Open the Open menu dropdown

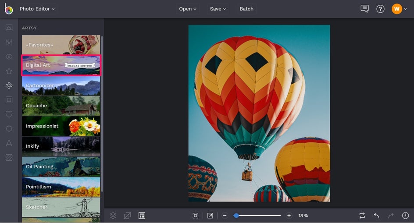click(x=188, y=9)
